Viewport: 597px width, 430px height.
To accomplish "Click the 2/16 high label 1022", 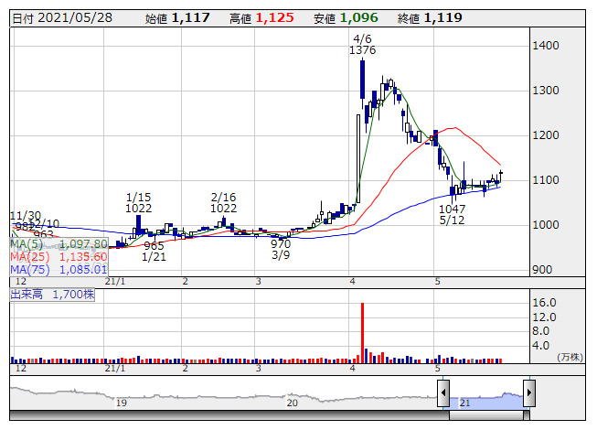I will pyautogui.click(x=223, y=208).
